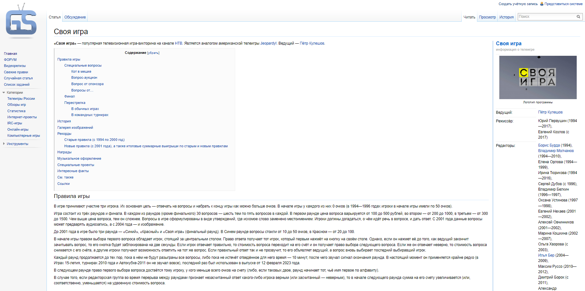The width and height of the screenshot is (585, 291).
Task: Jump to Галерея изображений section
Action: click(x=75, y=127)
